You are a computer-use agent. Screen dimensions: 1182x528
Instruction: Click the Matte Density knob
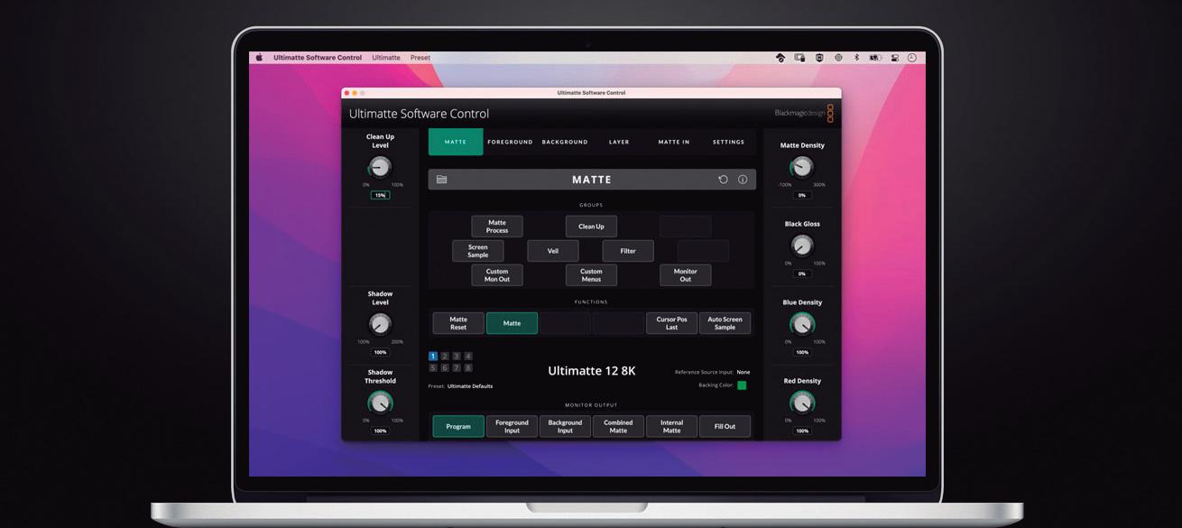[x=802, y=167]
